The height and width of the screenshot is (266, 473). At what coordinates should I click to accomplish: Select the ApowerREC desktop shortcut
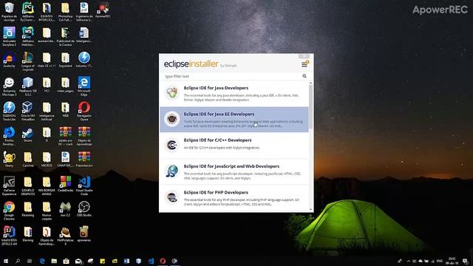point(103,10)
